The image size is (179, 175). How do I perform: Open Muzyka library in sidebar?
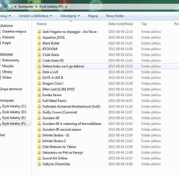[8, 66]
